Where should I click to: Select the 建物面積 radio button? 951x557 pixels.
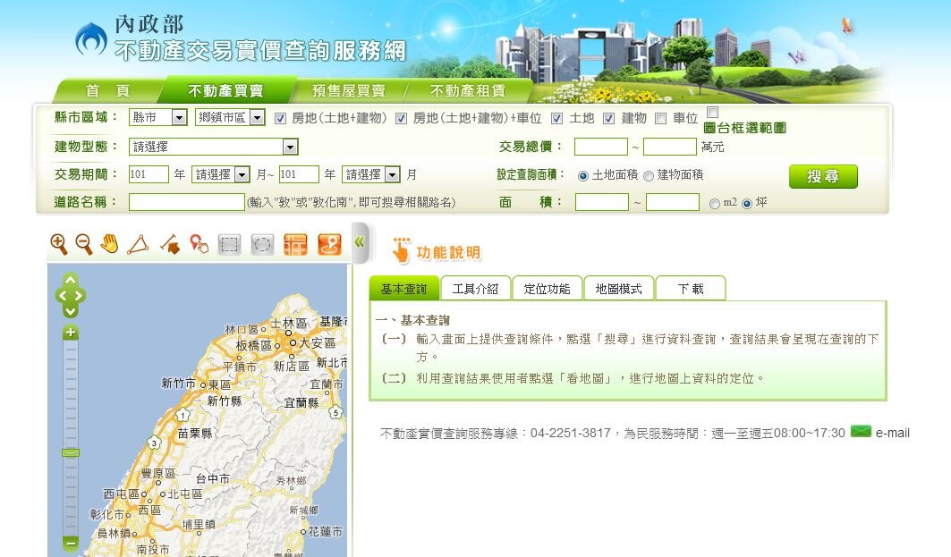649,176
